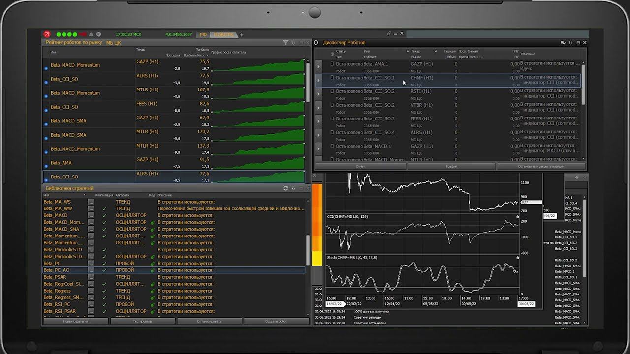Sort dispatcher by the Имя column header
The image size is (630, 354).
[367, 51]
